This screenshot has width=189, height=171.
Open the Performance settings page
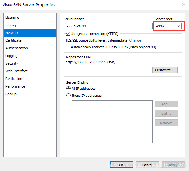pos(30,86)
